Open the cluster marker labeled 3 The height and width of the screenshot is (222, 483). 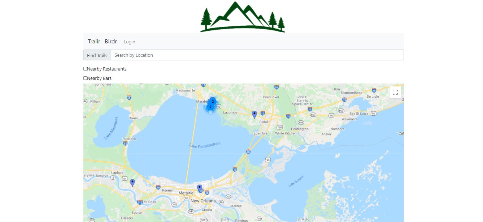coord(210,107)
